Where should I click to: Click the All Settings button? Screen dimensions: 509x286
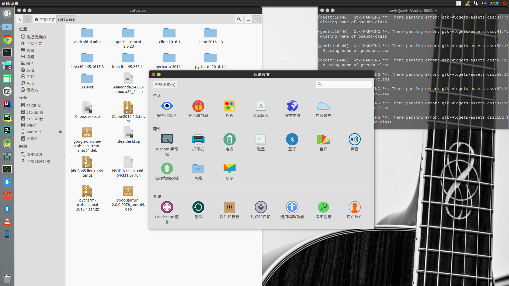(x=165, y=85)
